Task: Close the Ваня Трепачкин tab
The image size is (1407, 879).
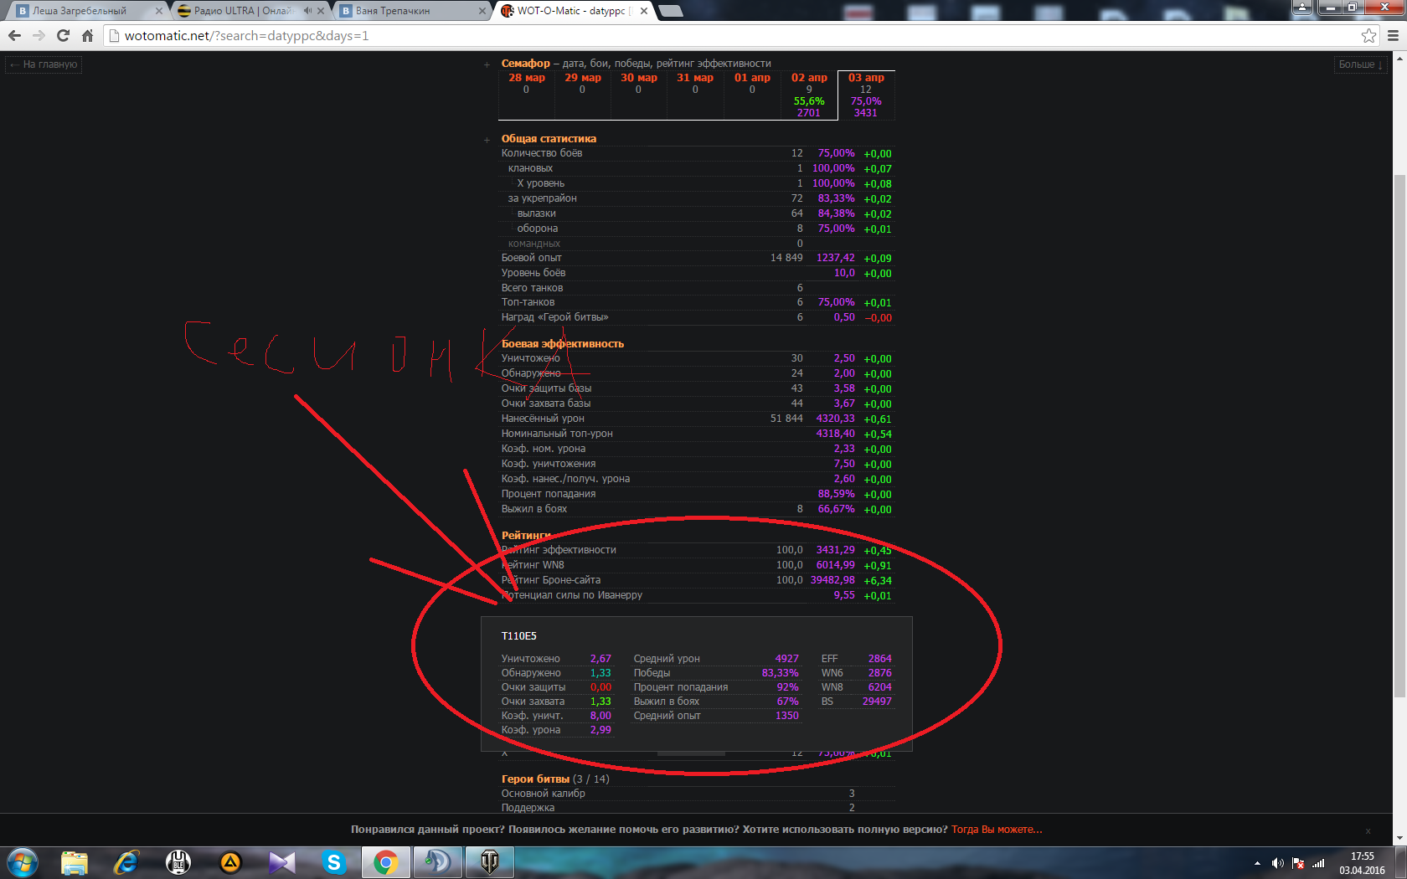Action: click(x=482, y=11)
